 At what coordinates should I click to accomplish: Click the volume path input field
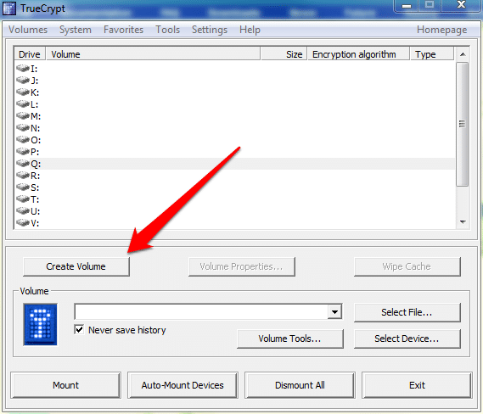(x=201, y=312)
